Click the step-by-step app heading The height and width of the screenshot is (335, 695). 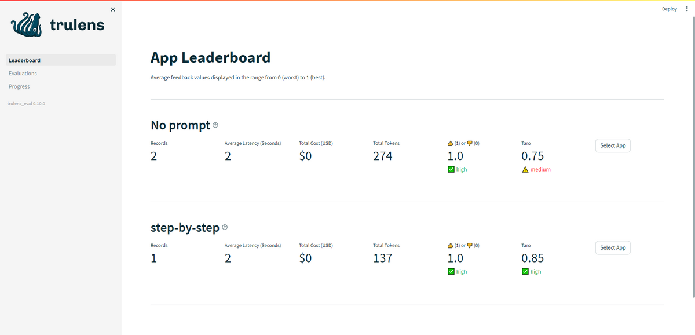point(185,228)
